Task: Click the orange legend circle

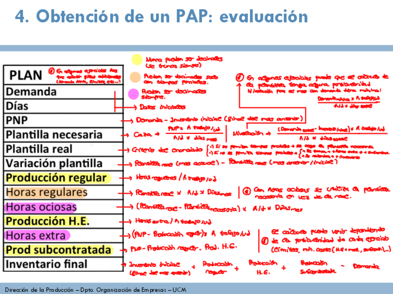Action: tap(135, 77)
